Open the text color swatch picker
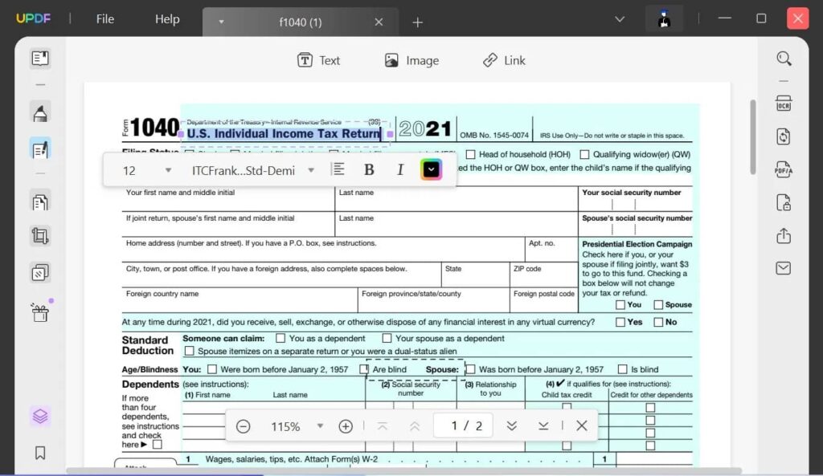 [432, 169]
